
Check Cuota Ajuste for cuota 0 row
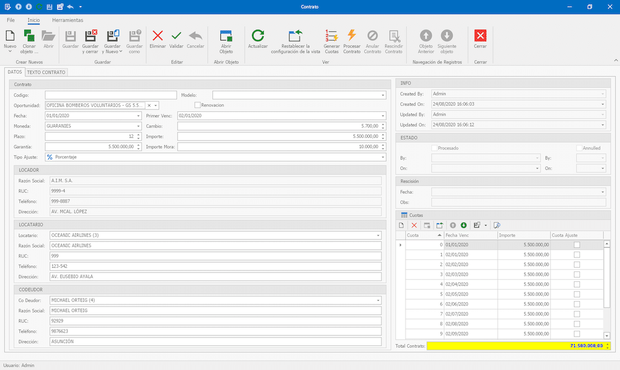(x=576, y=245)
